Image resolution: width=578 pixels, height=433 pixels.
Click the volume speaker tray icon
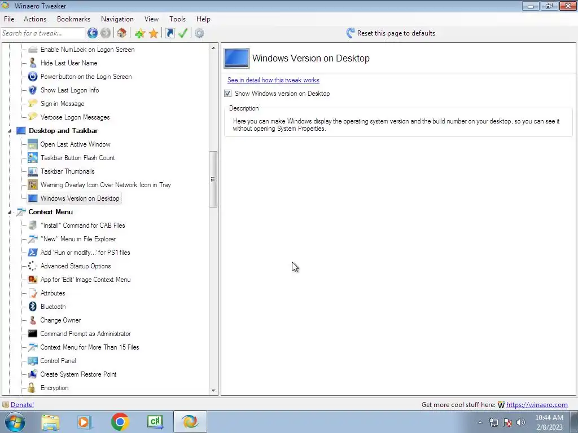tap(521, 422)
